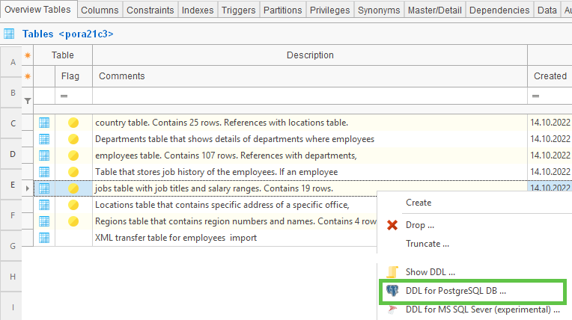Select 'country table. Contains 25 rows' comment

[222, 123]
